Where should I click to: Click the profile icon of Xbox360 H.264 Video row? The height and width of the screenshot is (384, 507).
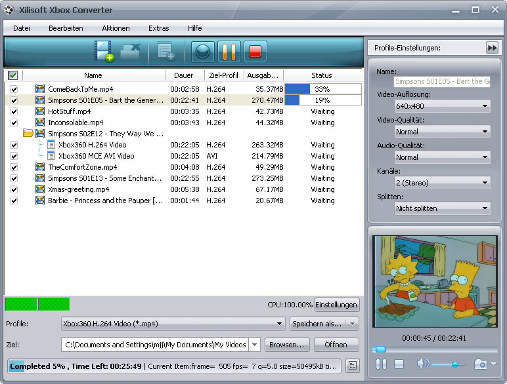(51, 145)
